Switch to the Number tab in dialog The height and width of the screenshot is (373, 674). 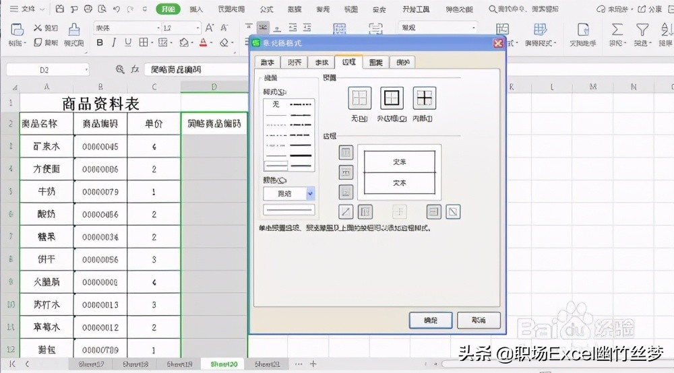click(267, 62)
